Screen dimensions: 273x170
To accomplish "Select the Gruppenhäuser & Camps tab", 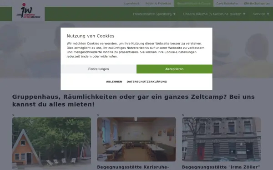I will click(x=194, y=3).
